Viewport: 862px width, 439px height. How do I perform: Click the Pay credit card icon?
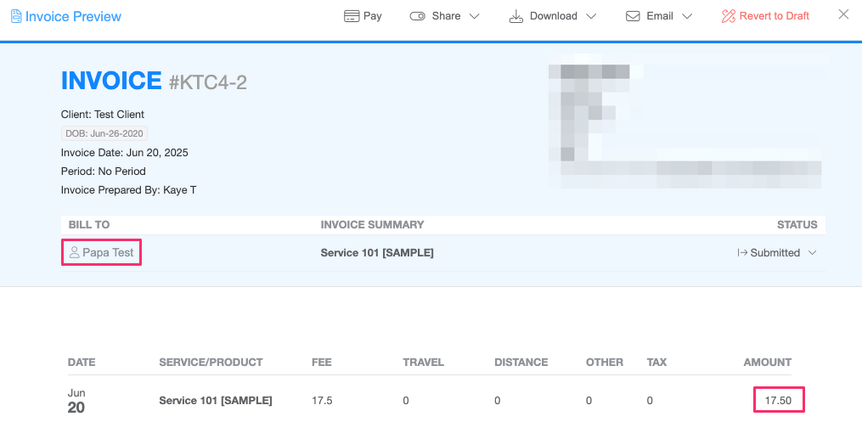point(352,16)
